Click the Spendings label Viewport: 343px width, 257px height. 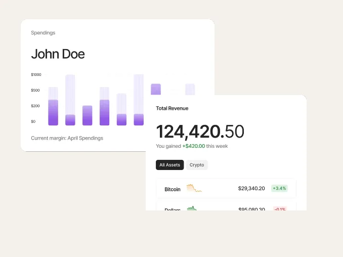click(x=43, y=33)
